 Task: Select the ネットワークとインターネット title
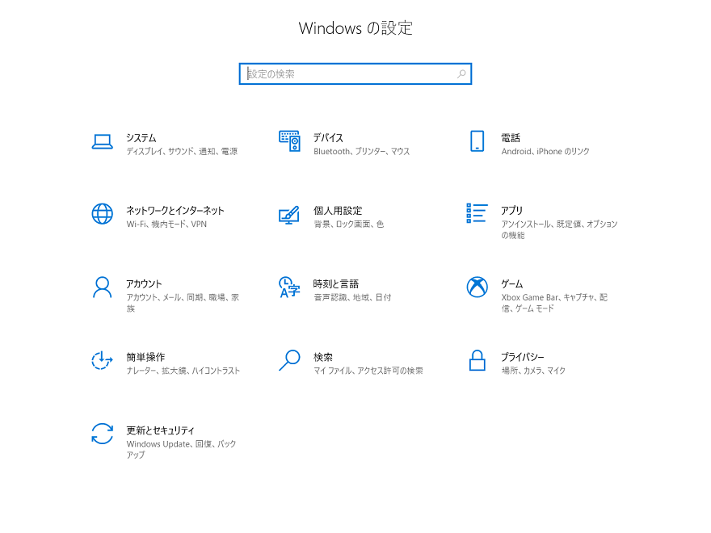[175, 211]
